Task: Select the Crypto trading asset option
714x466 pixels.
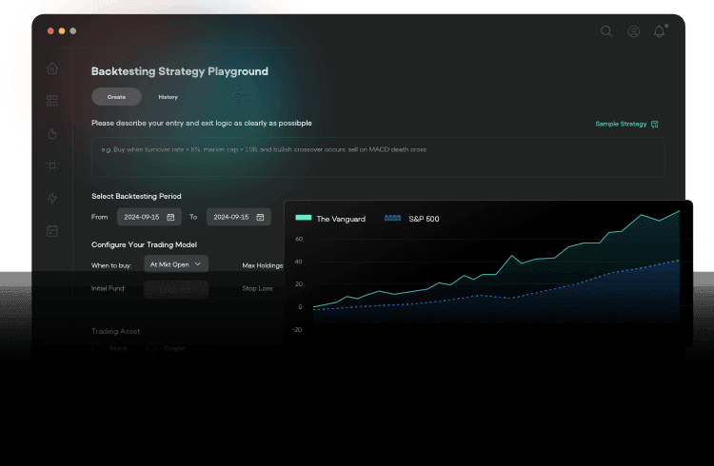Action: pyautogui.click(x=151, y=349)
